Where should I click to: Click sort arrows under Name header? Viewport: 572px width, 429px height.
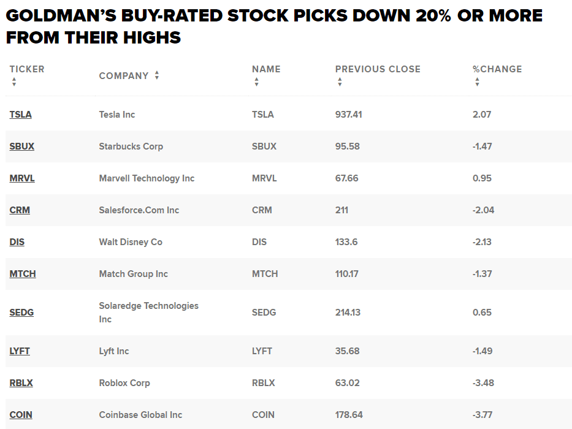[x=256, y=82]
